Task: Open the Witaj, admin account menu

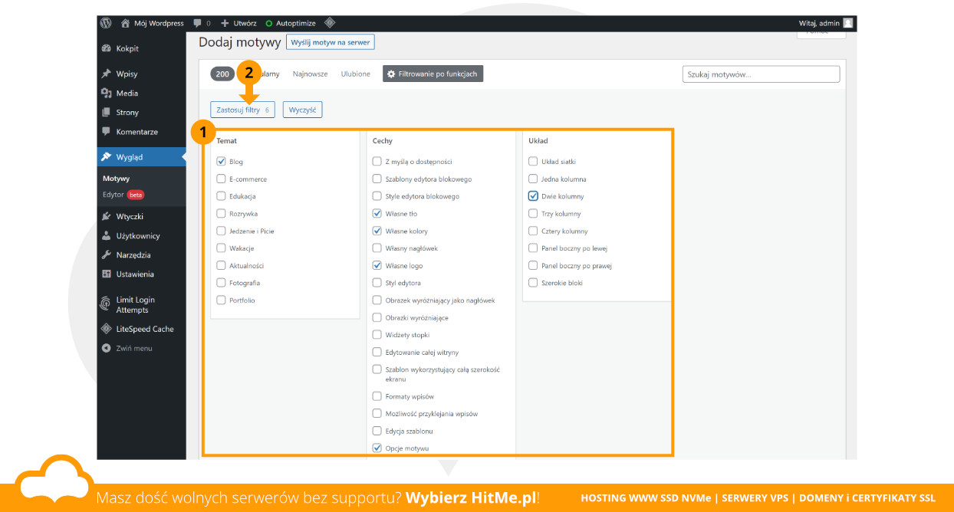Action: pyautogui.click(x=826, y=23)
